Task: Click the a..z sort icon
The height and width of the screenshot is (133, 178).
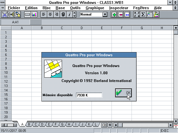Action: pos(137,14)
